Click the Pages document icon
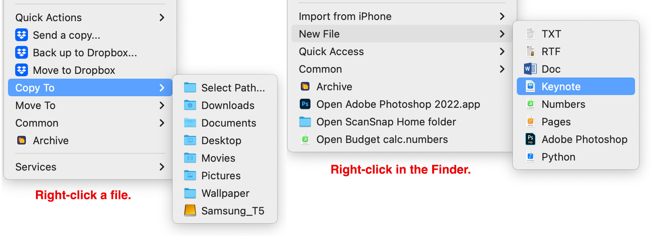Viewport: 651px width, 242px height. 530,122
